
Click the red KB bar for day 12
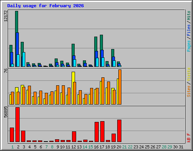(x=74, y=137)
